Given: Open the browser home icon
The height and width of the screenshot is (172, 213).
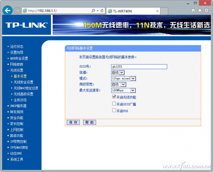Looking at the screenshot, I should point(193,10).
